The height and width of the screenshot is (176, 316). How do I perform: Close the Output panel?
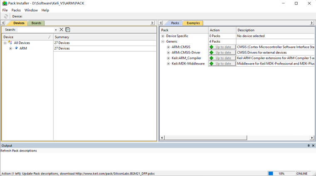click(x=313, y=145)
